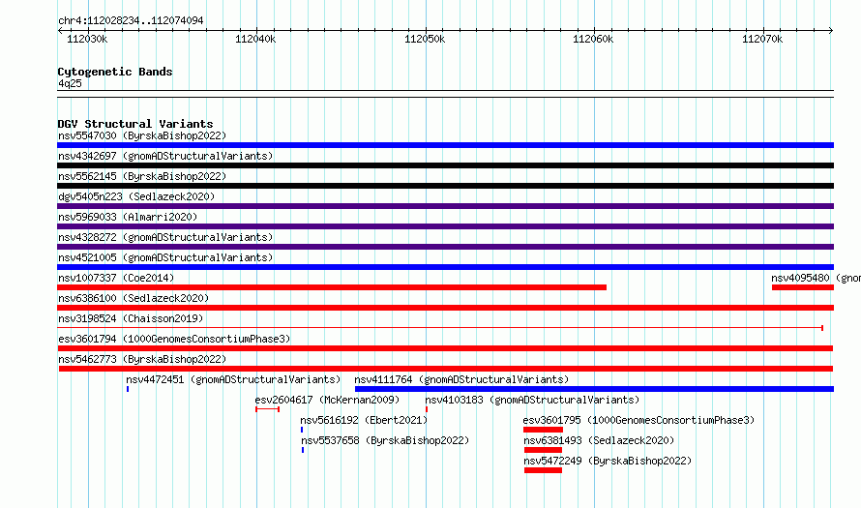Screen dimensions: 861x508
Task: Select the red nsv1007337 variant bar
Action: [332, 287]
